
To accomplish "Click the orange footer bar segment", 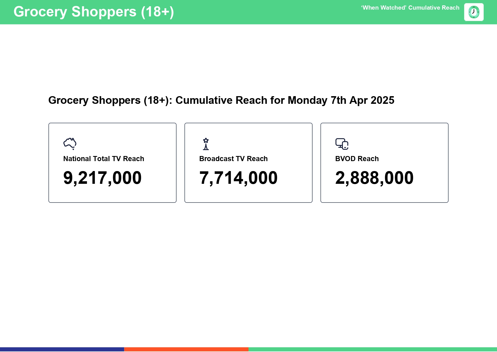I will (186, 349).
